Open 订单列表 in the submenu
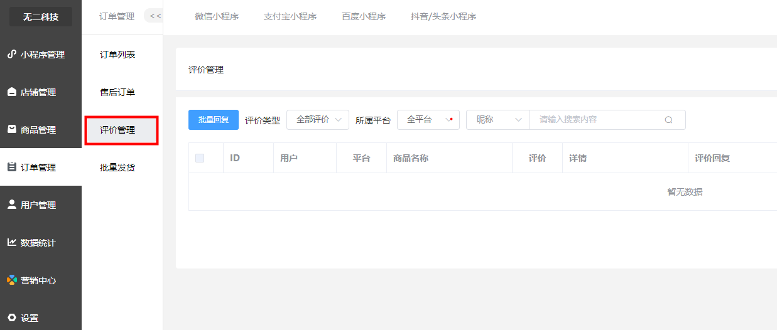The height and width of the screenshot is (330, 777). point(117,55)
